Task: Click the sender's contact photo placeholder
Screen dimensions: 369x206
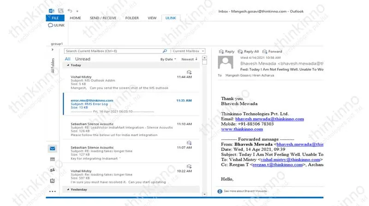Action: pyautogui.click(x=226, y=62)
